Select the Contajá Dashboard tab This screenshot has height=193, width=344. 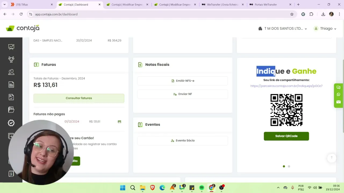(x=80, y=5)
